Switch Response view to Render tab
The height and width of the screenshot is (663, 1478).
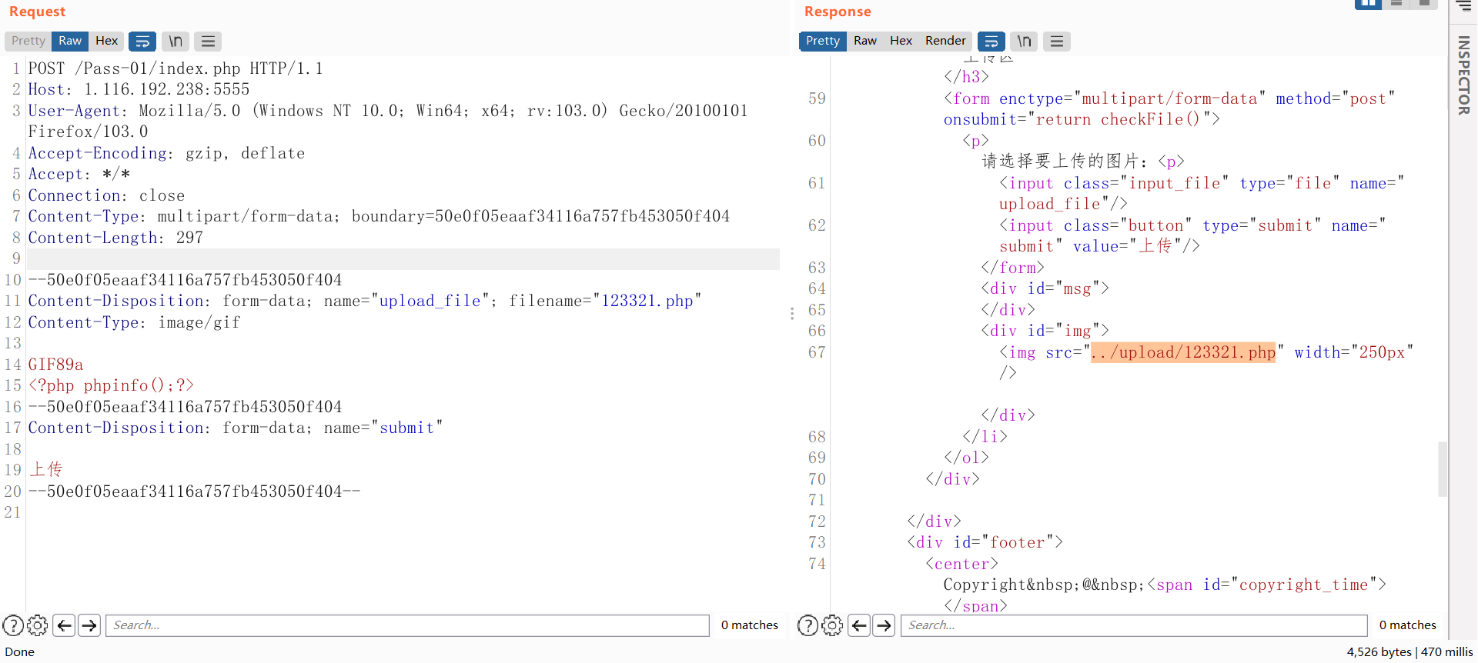click(x=945, y=41)
